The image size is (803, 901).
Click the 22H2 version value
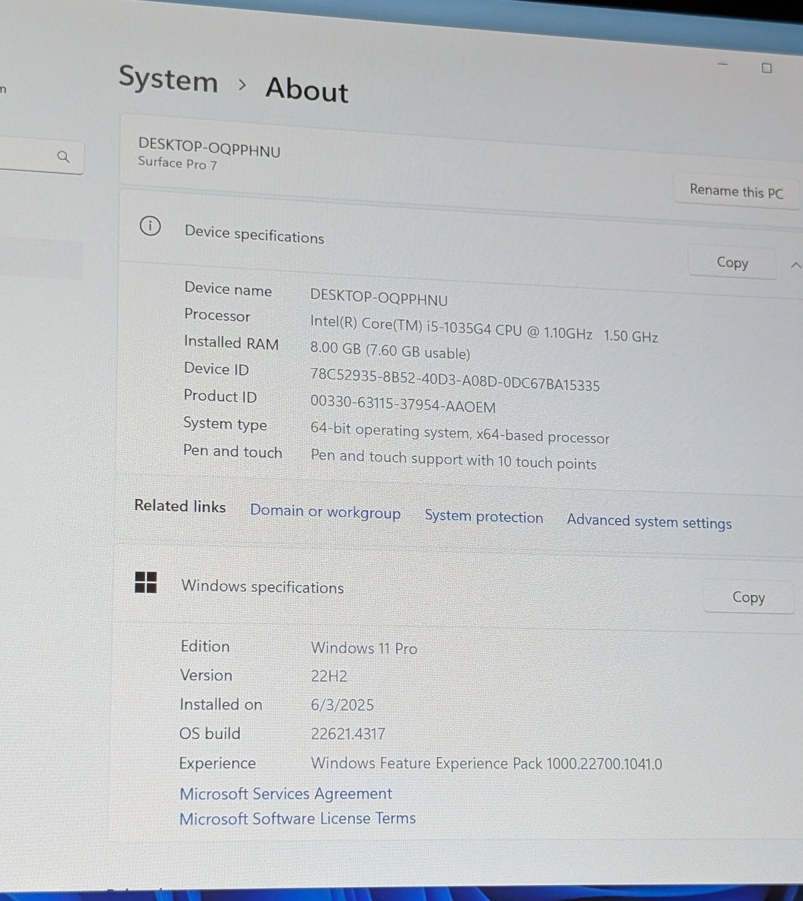pos(329,676)
